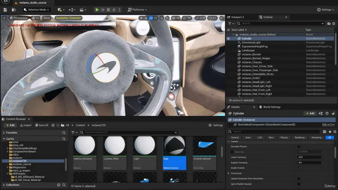Enable the Simulate Physics checkbox

pyautogui.click(x=299, y=146)
